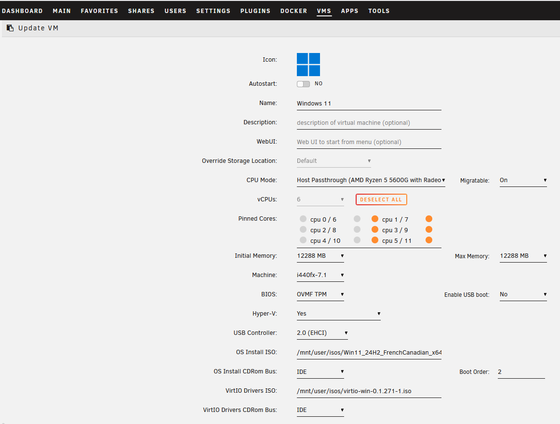Viewport: 560px width, 424px height.
Task: Toggle the Autostart switch
Action: [303, 84]
